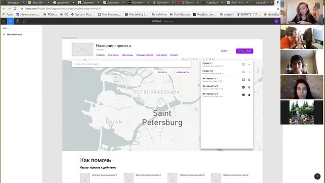The height and width of the screenshot is (183, 325).
Task: Switch to the Launch browser tab
Action: (x=262, y=3)
